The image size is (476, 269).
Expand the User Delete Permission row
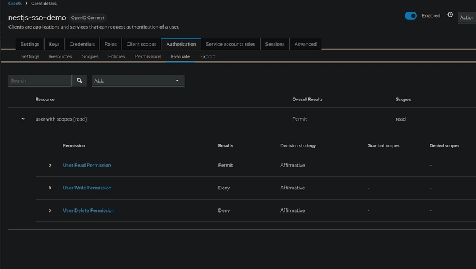(x=50, y=211)
